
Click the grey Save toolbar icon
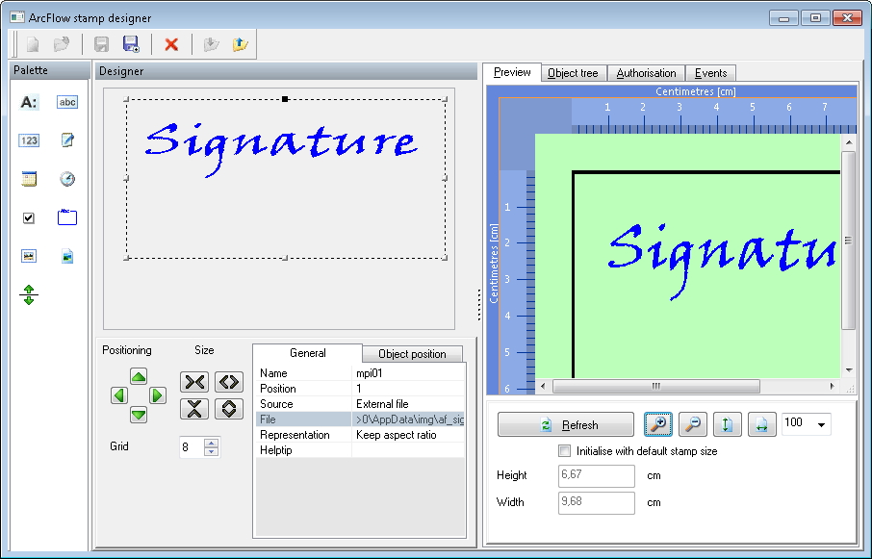(101, 44)
